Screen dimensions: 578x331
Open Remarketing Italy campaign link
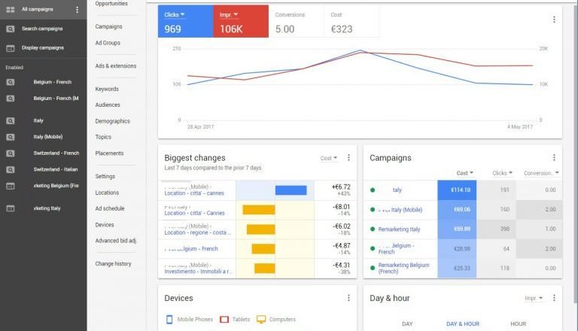[399, 229]
